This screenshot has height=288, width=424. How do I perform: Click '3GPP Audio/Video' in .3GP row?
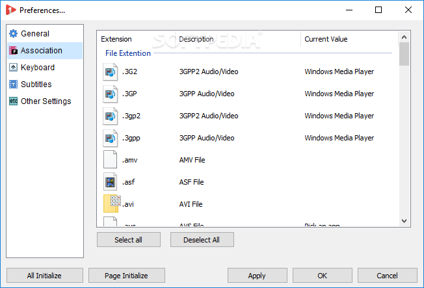(x=207, y=94)
